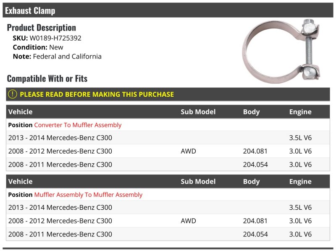Click the Please Read Before Making This Purchase banner
336x252 pixels.
[x=168, y=94]
